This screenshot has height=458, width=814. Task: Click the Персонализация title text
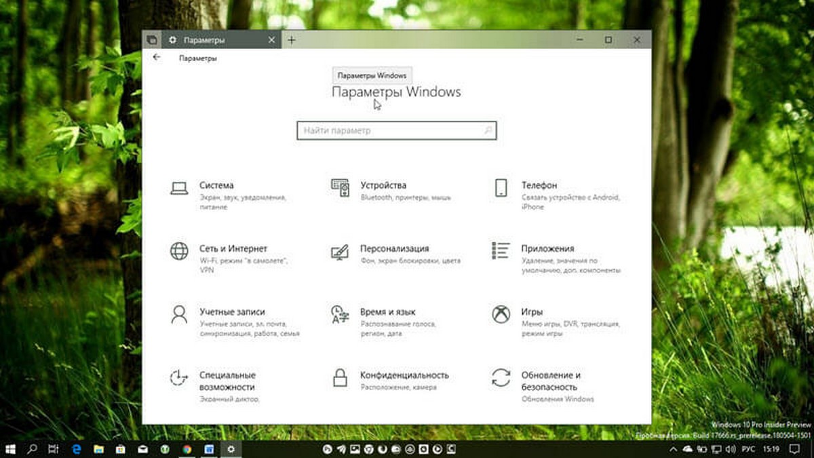pos(395,248)
